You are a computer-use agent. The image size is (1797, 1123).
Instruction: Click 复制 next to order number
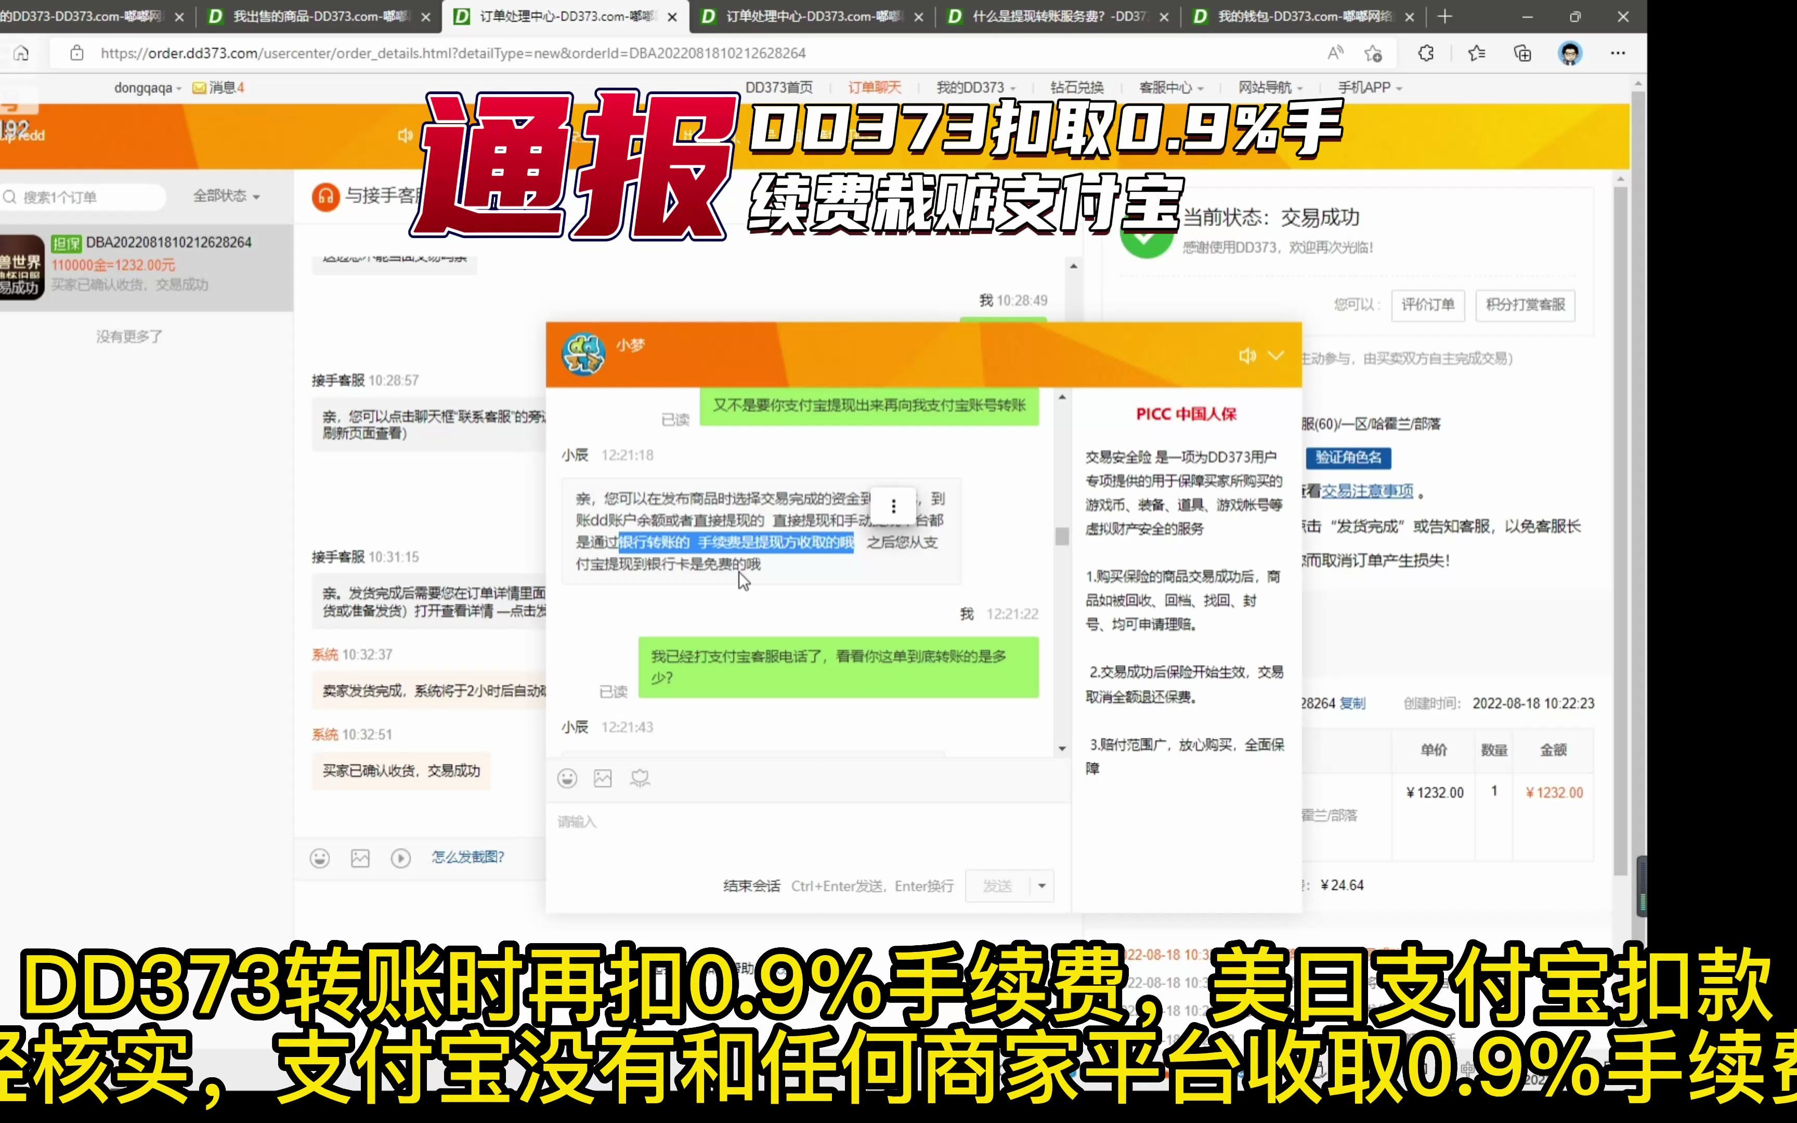1352,703
